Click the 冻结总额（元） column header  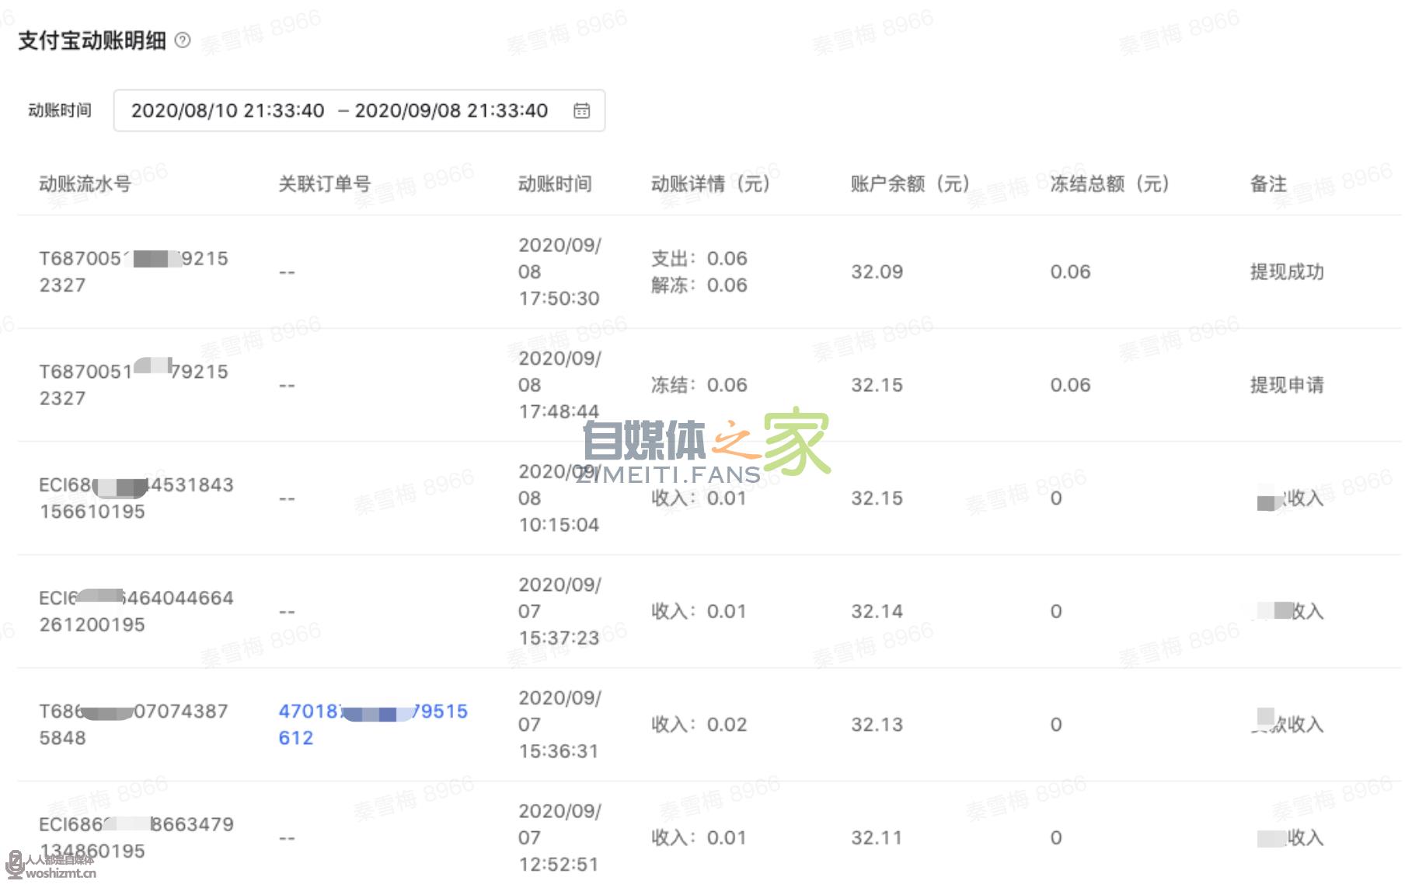[x=1110, y=184]
